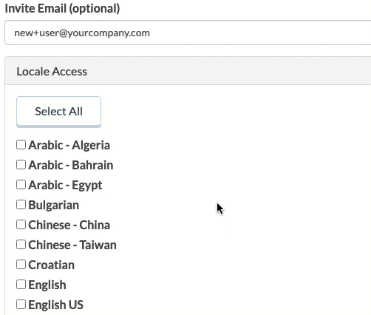The height and width of the screenshot is (315, 371).
Task: Click the Chinese - Taiwan label text
Action: coord(72,245)
